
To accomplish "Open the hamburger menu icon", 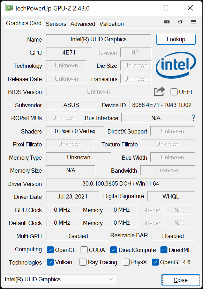I will 193,22.
